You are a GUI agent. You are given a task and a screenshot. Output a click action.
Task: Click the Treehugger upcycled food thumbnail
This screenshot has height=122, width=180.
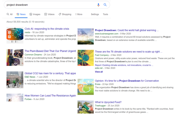click(86, 107)
